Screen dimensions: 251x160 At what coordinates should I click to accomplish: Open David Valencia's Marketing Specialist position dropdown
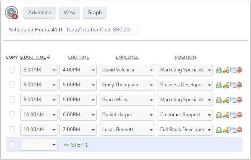point(185,70)
